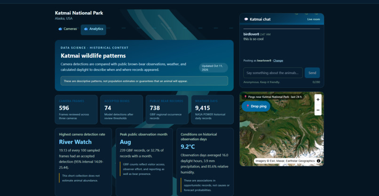The image size is (379, 196).
Task: Select the 74 accepted boxes card
Action: click(x=122, y=110)
